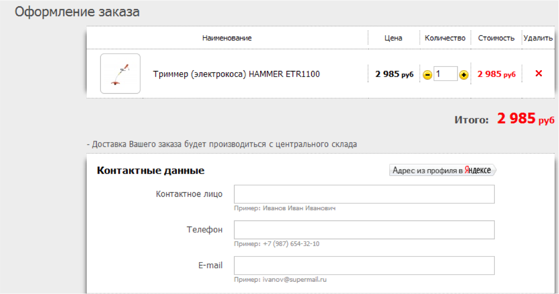Screen dimensions: 559x294
Task: Click the Цена column header
Action: 393,38
